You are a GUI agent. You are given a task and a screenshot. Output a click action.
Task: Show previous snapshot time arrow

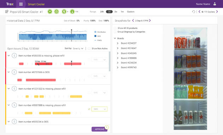133,21
